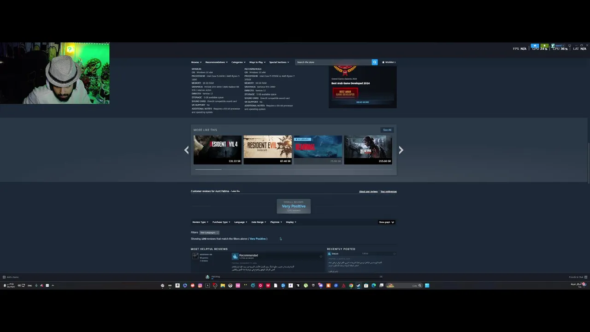
Task: Click the thumbs-up icon in recently posted review
Action: click(x=329, y=254)
